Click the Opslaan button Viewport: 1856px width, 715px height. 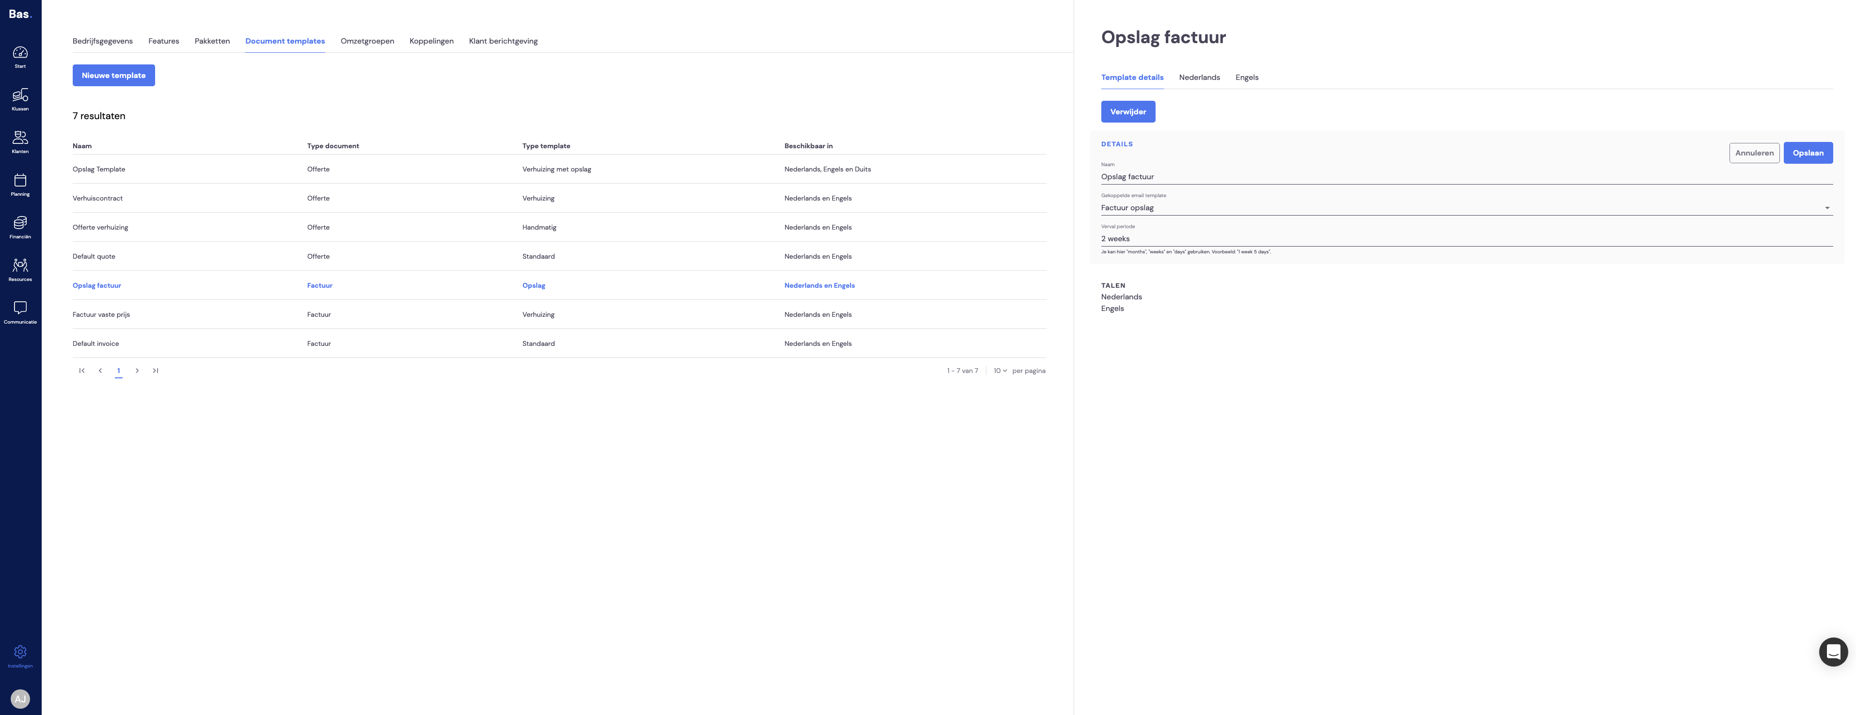[1808, 153]
